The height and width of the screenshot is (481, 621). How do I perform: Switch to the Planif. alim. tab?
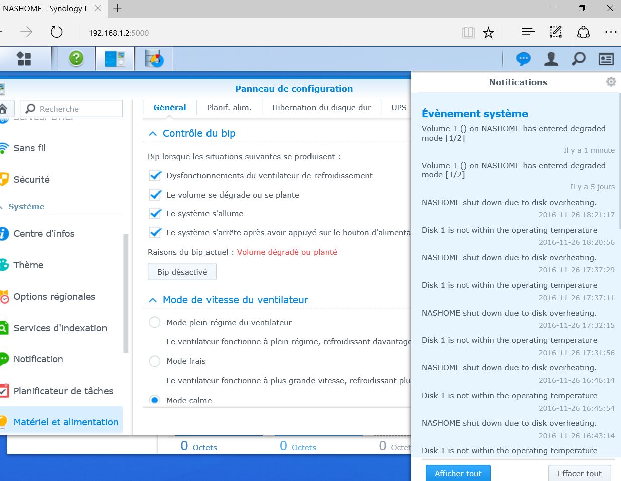click(229, 108)
